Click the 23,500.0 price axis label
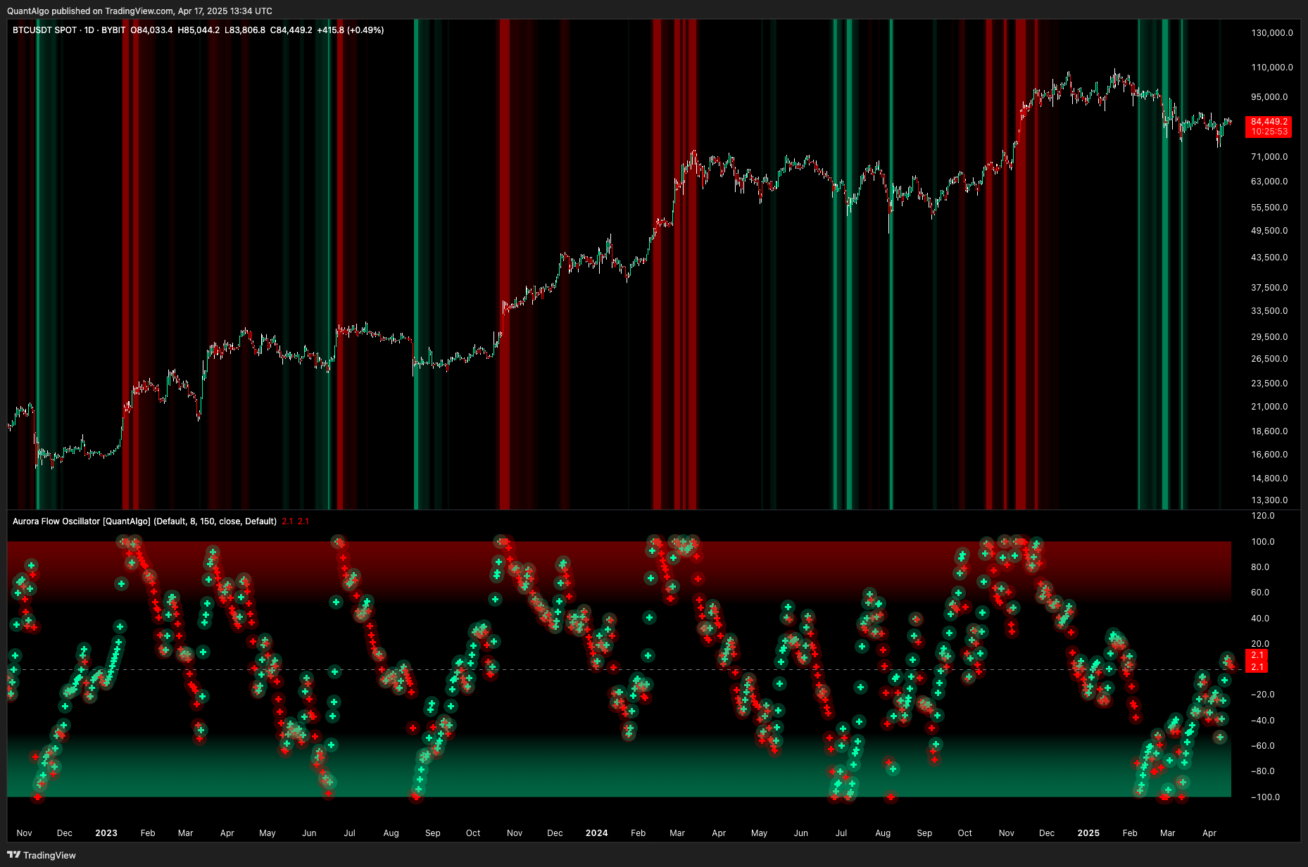Screen dimensions: 1308x867 click(1269, 384)
